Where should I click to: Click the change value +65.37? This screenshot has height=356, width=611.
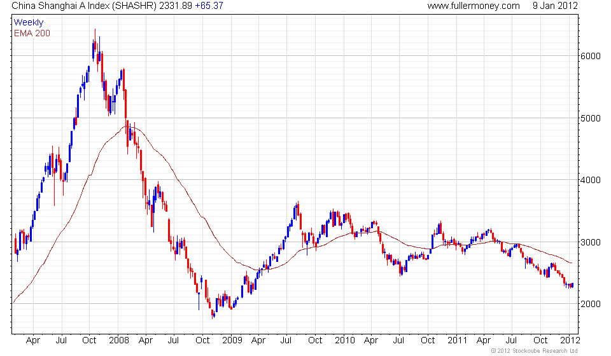209,6
